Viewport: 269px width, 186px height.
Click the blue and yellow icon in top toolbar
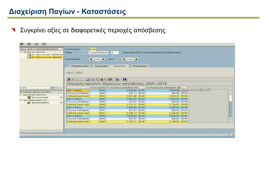[37, 44]
